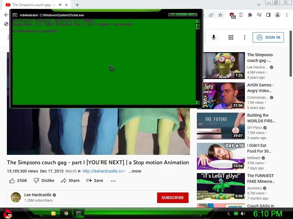Start voice search with the microphone icon
The height and width of the screenshot is (219, 293).
point(214,37)
